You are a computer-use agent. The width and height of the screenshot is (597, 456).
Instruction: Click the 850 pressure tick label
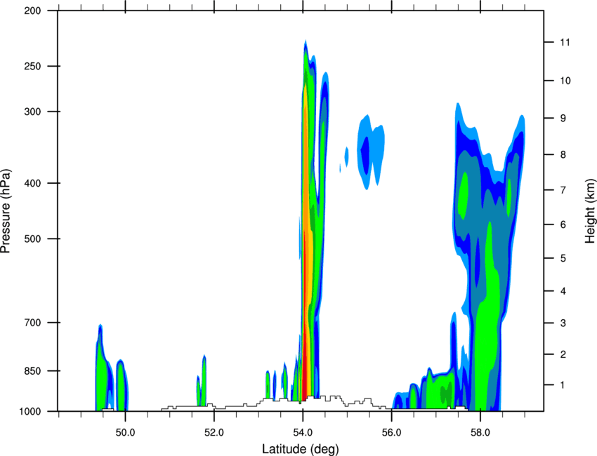tap(33, 371)
